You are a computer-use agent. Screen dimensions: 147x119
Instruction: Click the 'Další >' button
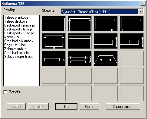(x=38, y=107)
